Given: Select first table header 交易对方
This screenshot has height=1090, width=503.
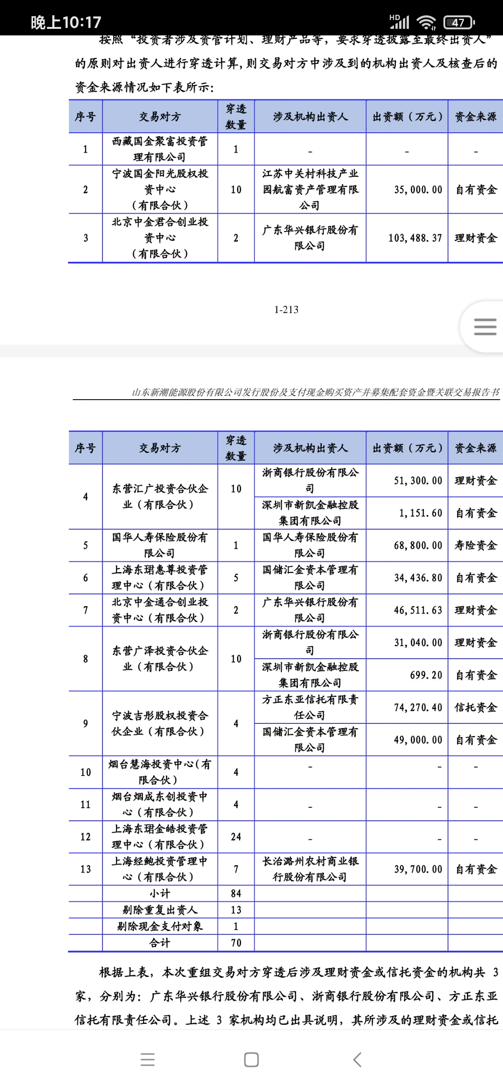Looking at the screenshot, I should (x=160, y=116).
